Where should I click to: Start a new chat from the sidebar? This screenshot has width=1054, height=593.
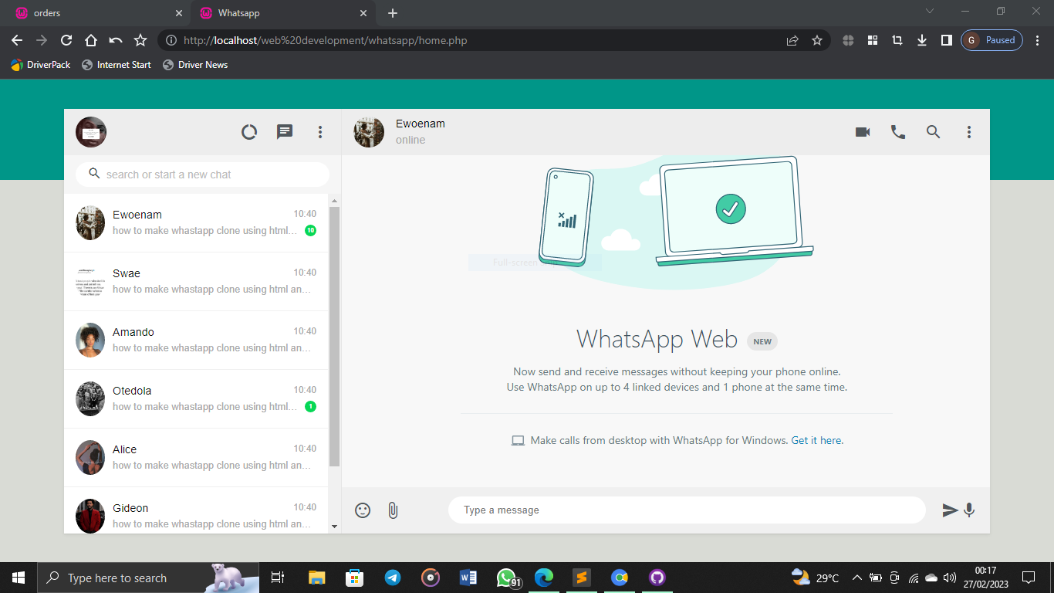point(285,131)
